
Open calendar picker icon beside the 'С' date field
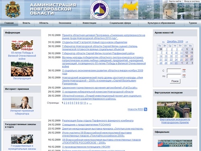point(184,70)
